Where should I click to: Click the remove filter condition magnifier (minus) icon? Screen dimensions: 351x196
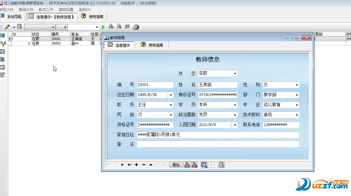119,27
